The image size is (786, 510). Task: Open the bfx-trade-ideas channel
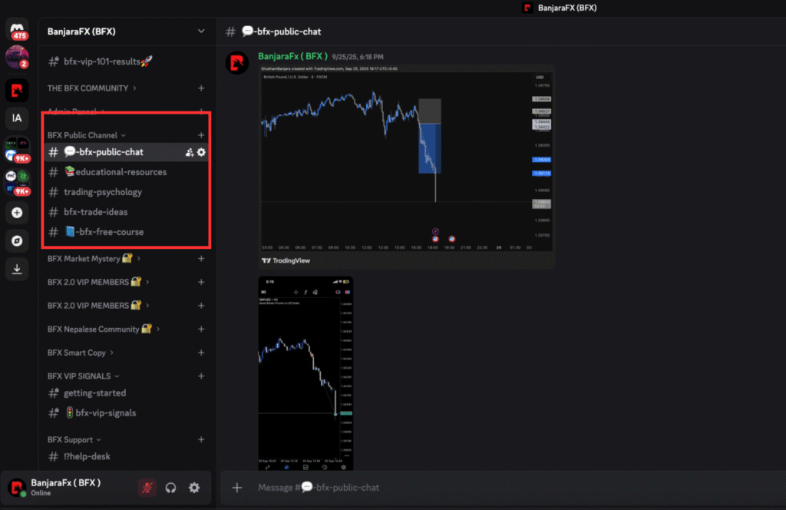96,212
